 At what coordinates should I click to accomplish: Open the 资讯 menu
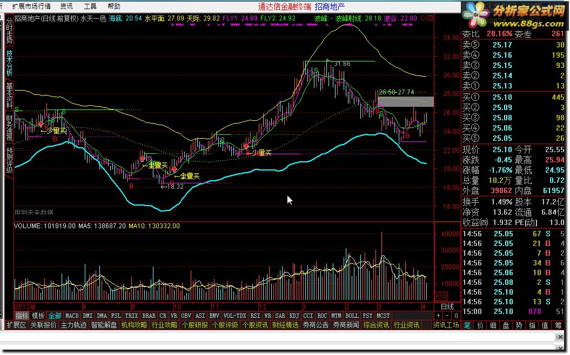66,6
